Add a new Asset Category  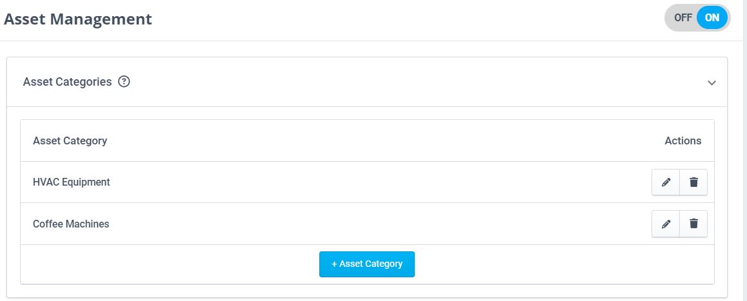click(x=366, y=264)
